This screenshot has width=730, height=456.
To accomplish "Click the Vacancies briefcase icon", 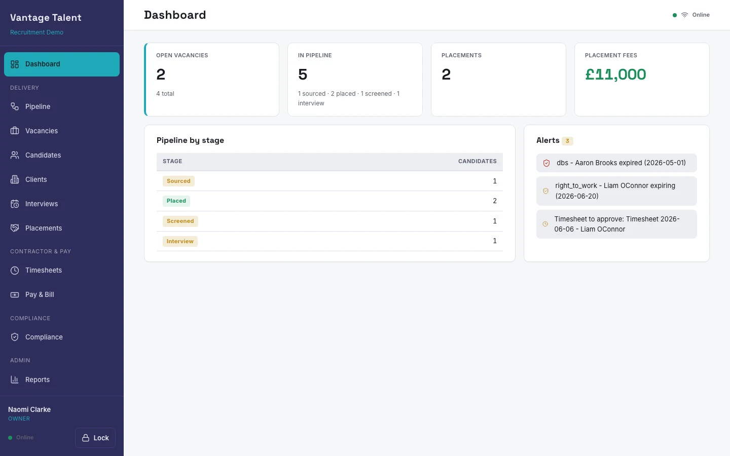I will pos(15,131).
